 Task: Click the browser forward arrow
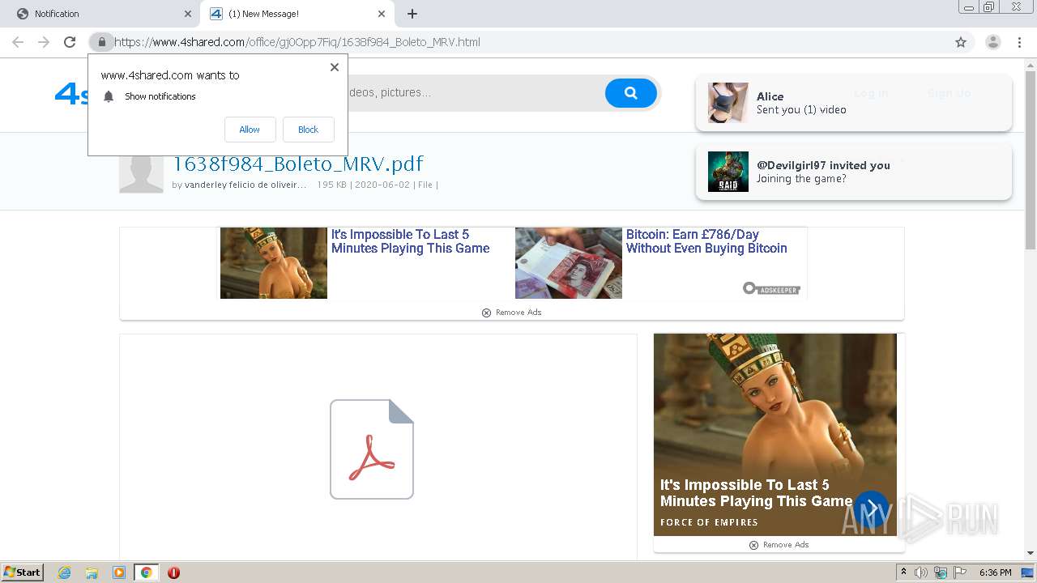point(44,42)
